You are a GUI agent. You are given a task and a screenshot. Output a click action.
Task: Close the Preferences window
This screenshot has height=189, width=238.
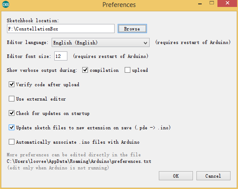point(227,3)
